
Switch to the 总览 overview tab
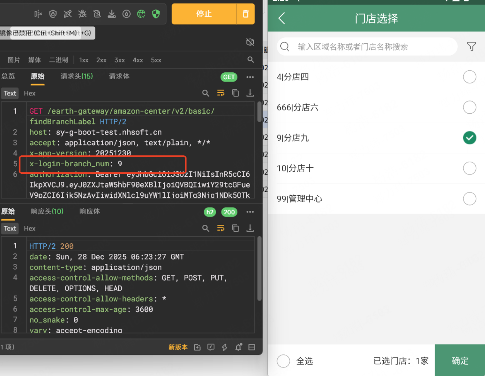click(8, 76)
